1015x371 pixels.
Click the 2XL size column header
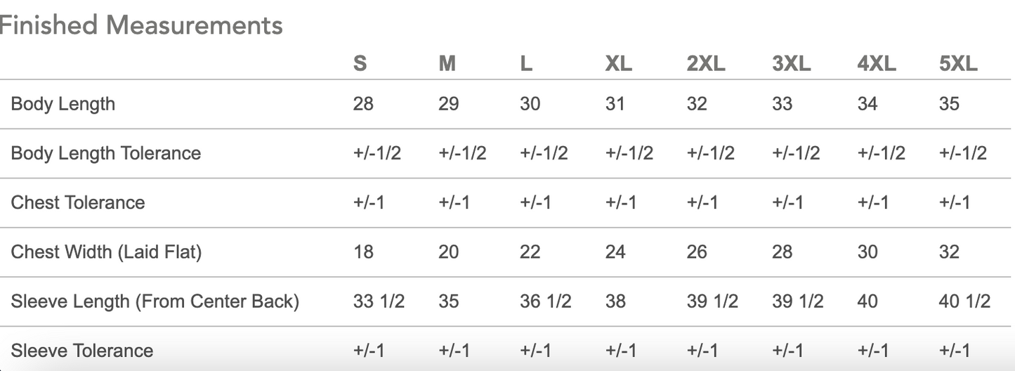pos(706,64)
